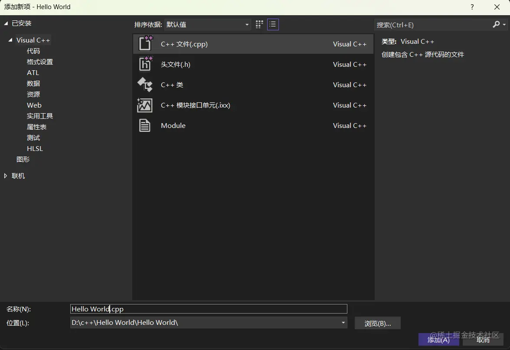Select the C++ file (.cpp) template icon

pos(145,43)
